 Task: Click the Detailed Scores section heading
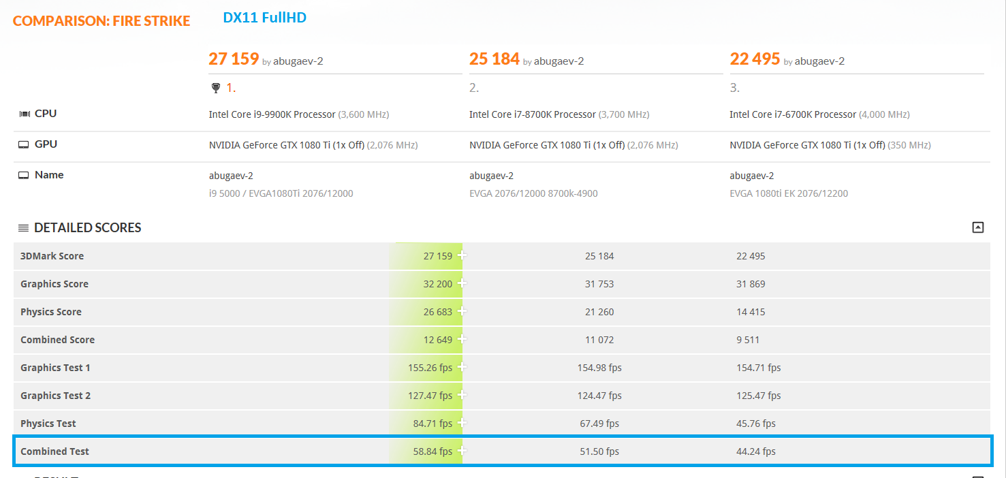click(88, 228)
